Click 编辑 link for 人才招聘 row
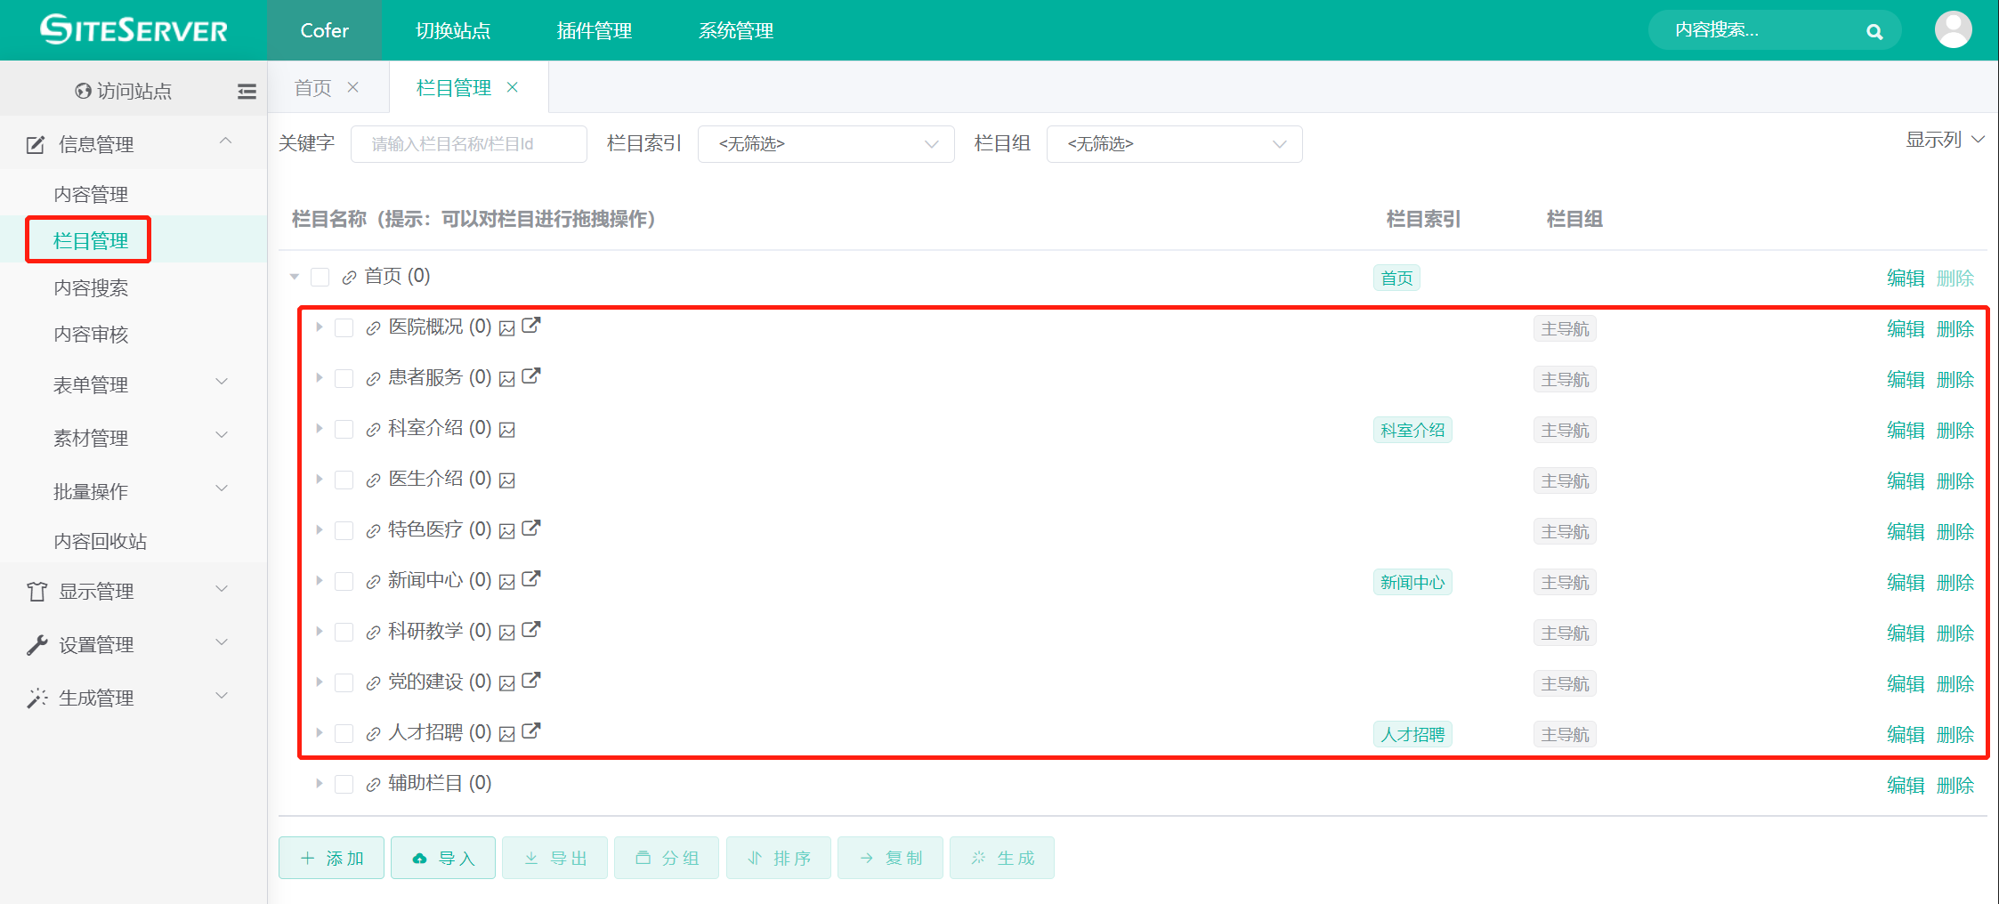 (x=1906, y=735)
